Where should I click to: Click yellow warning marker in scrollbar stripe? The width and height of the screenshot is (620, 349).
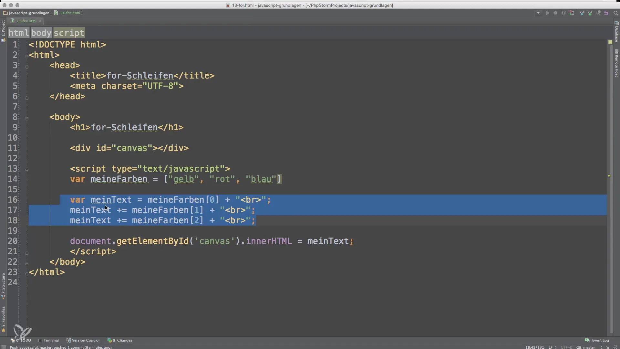(609, 176)
